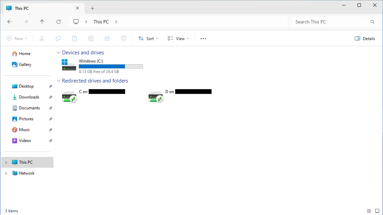
Task: Click the pin icon next to Music
Action: click(x=51, y=130)
